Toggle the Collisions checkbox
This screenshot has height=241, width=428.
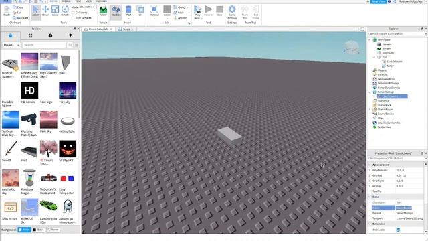[73, 13]
